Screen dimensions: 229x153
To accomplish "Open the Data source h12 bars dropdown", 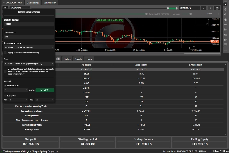I will tap(29, 64).
